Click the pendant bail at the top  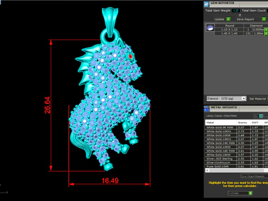point(110,22)
